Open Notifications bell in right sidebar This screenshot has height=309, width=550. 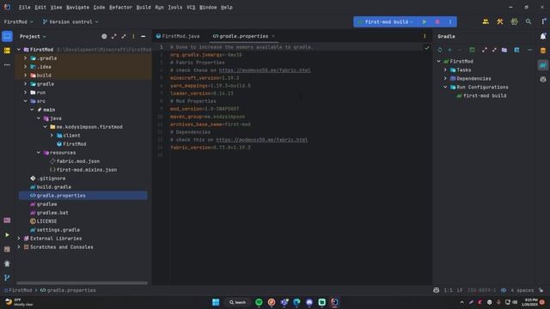coord(543,36)
